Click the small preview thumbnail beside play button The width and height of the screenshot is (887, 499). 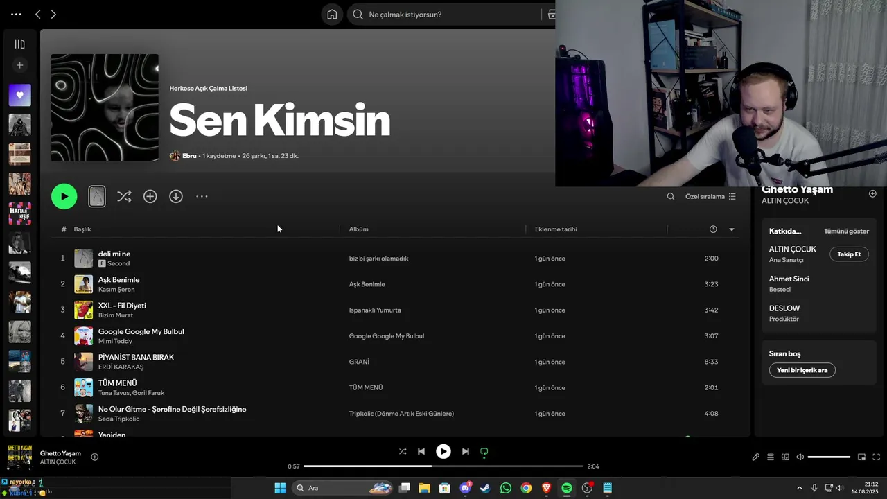[x=97, y=196]
